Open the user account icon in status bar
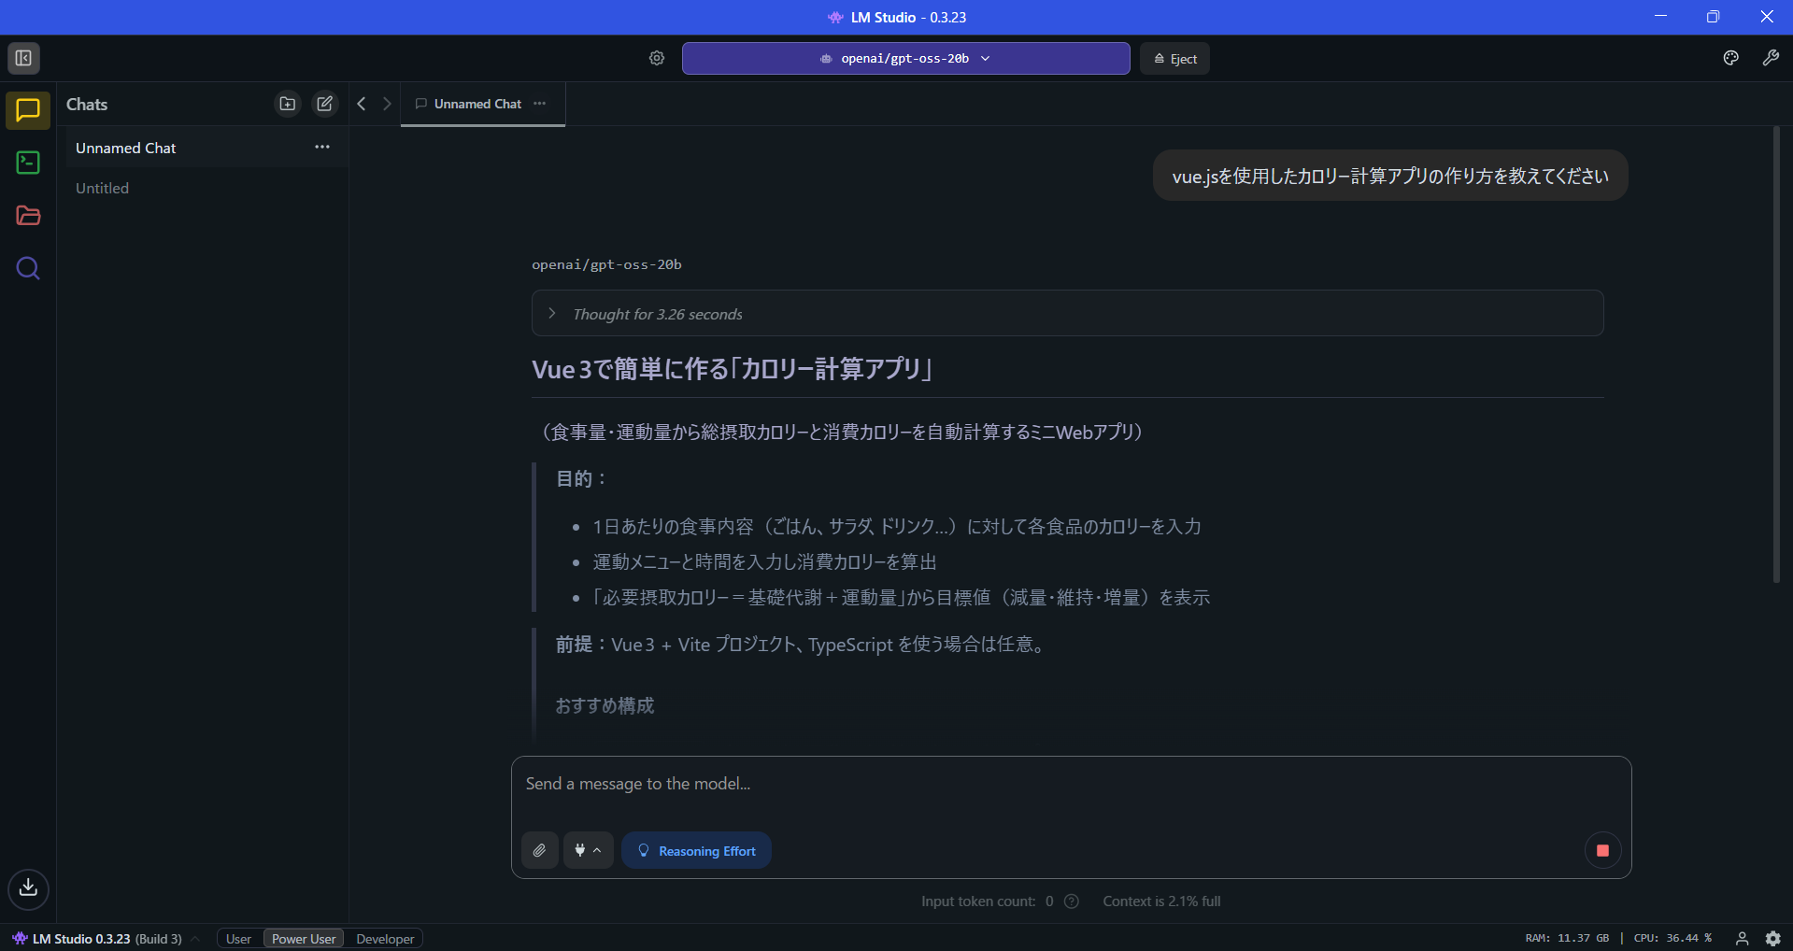This screenshot has height=951, width=1793. [x=1742, y=938]
